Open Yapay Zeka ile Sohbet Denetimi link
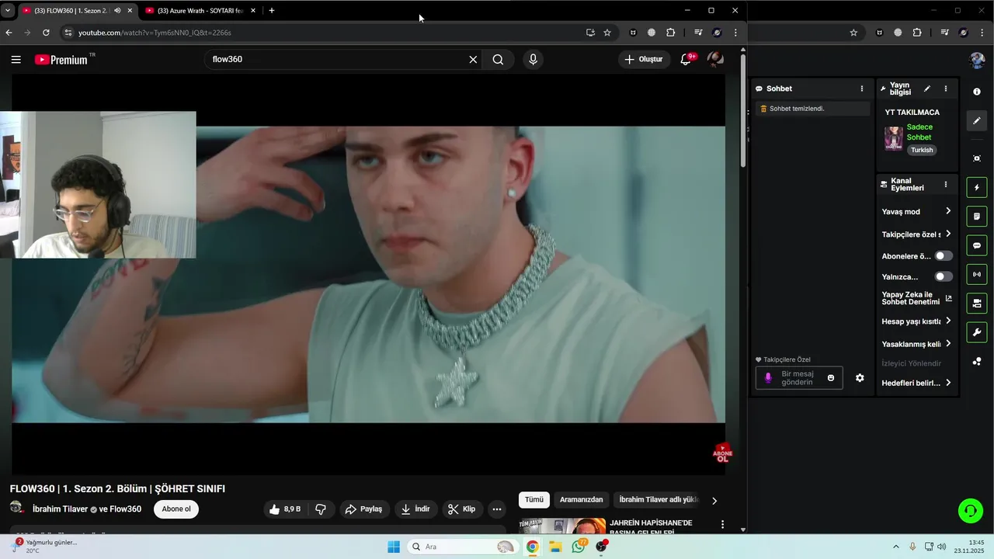Viewport: 994px width, 559px height. pos(916,298)
